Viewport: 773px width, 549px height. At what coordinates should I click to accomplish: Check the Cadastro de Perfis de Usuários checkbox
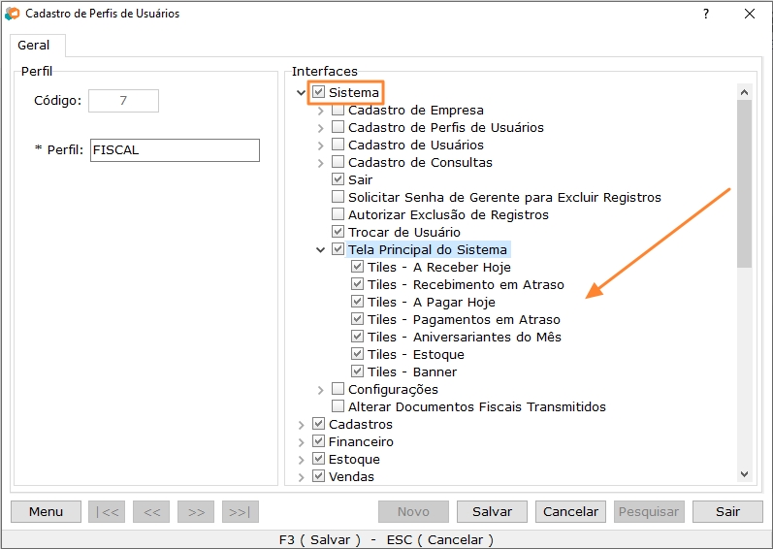point(338,127)
